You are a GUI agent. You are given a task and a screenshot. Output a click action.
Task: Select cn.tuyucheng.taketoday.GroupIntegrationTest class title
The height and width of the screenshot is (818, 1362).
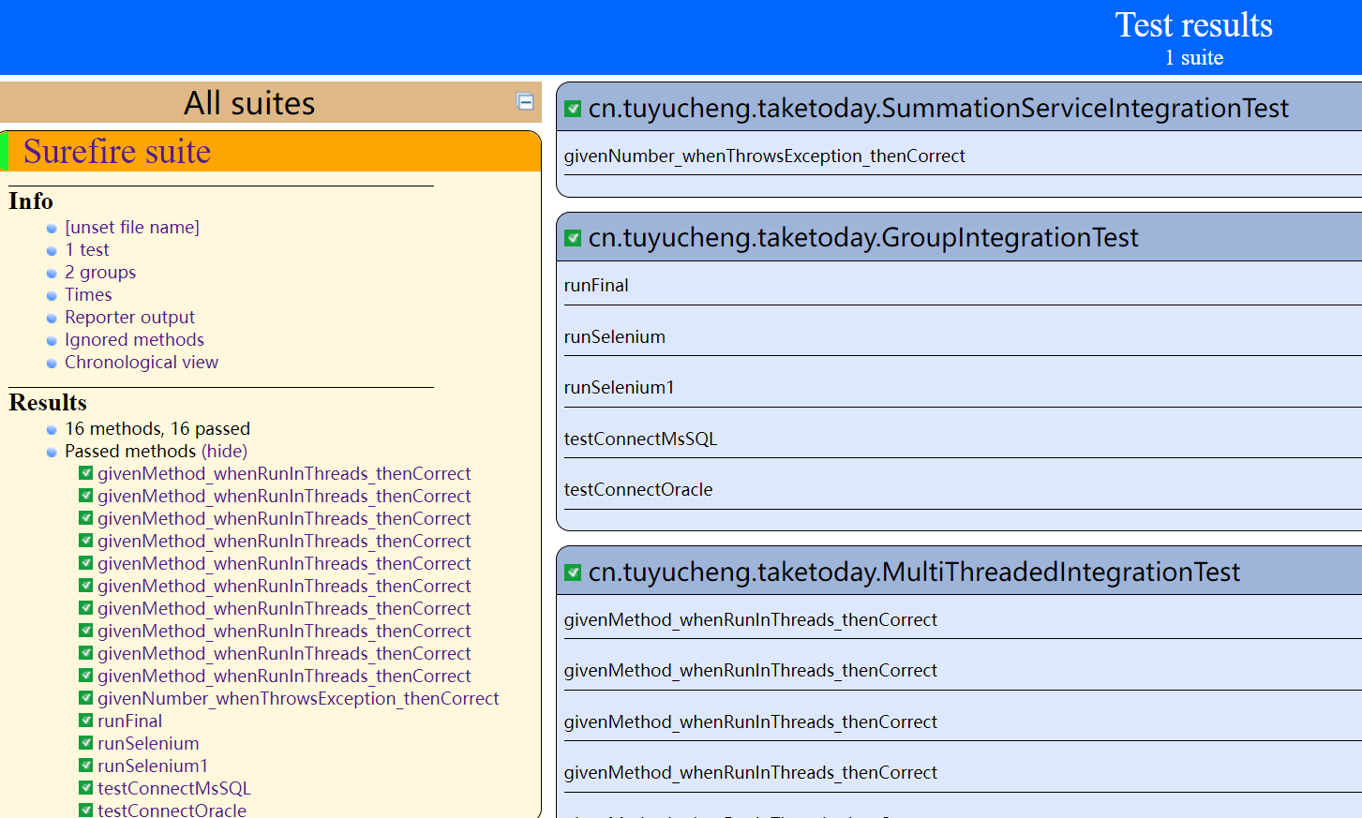coord(863,237)
